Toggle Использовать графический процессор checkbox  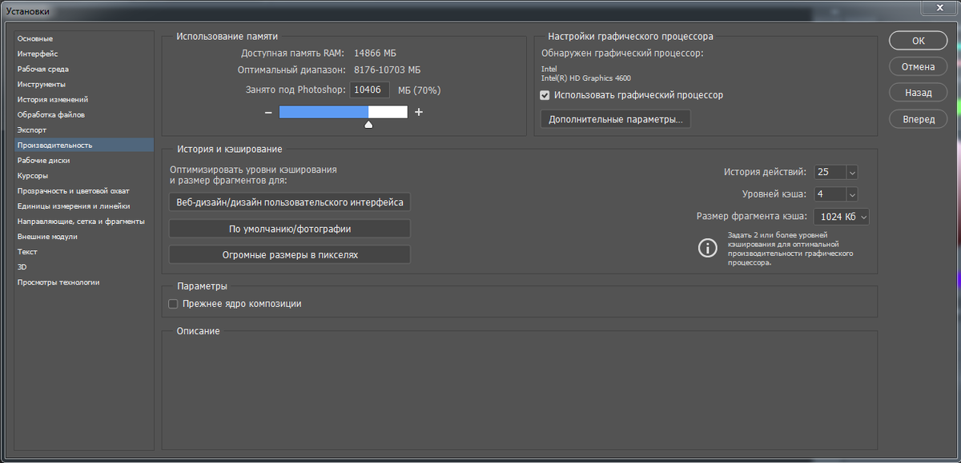(545, 95)
